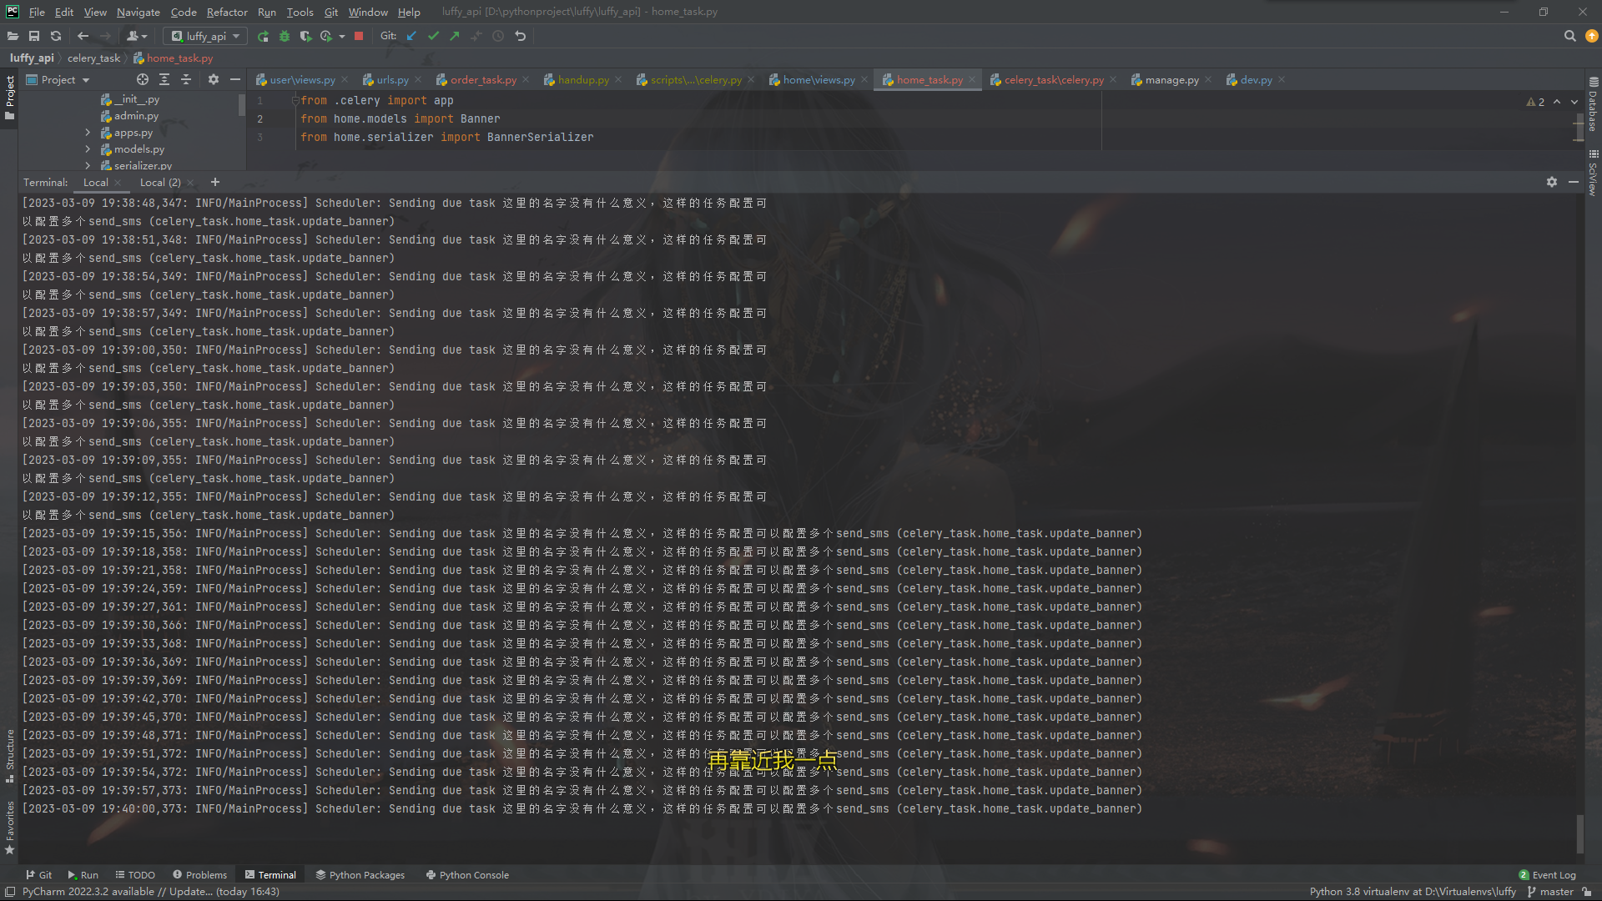The image size is (1602, 901).
Task: Push commits with green up-right arrow
Action: click(x=455, y=36)
